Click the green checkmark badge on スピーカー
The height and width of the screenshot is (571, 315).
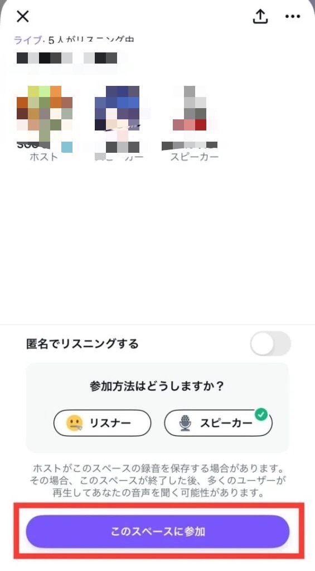[x=261, y=414]
